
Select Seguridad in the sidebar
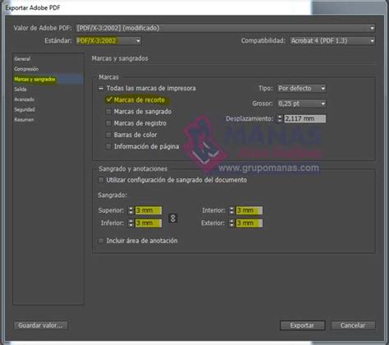(x=25, y=109)
